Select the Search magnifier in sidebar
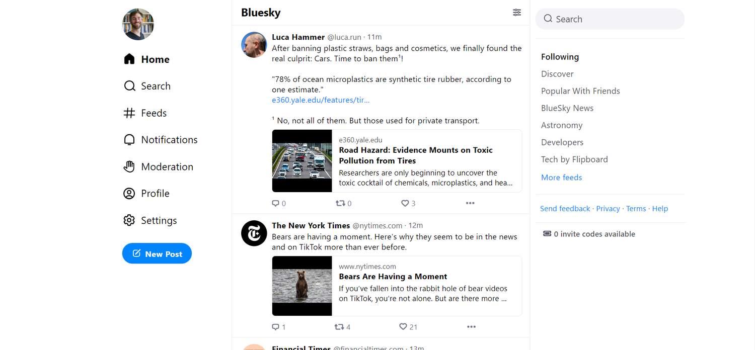 (x=129, y=85)
